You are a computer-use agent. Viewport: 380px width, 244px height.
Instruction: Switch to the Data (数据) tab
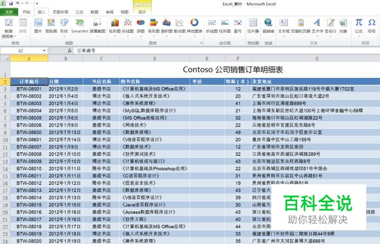pos(94,12)
